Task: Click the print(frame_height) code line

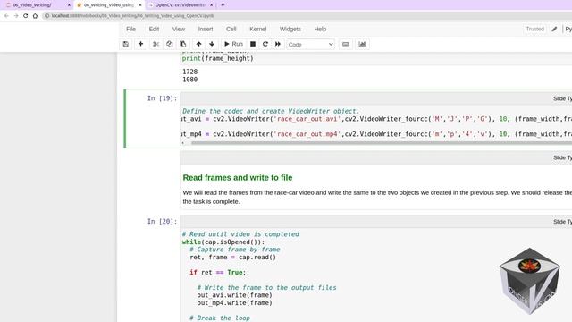Action: click(217, 58)
